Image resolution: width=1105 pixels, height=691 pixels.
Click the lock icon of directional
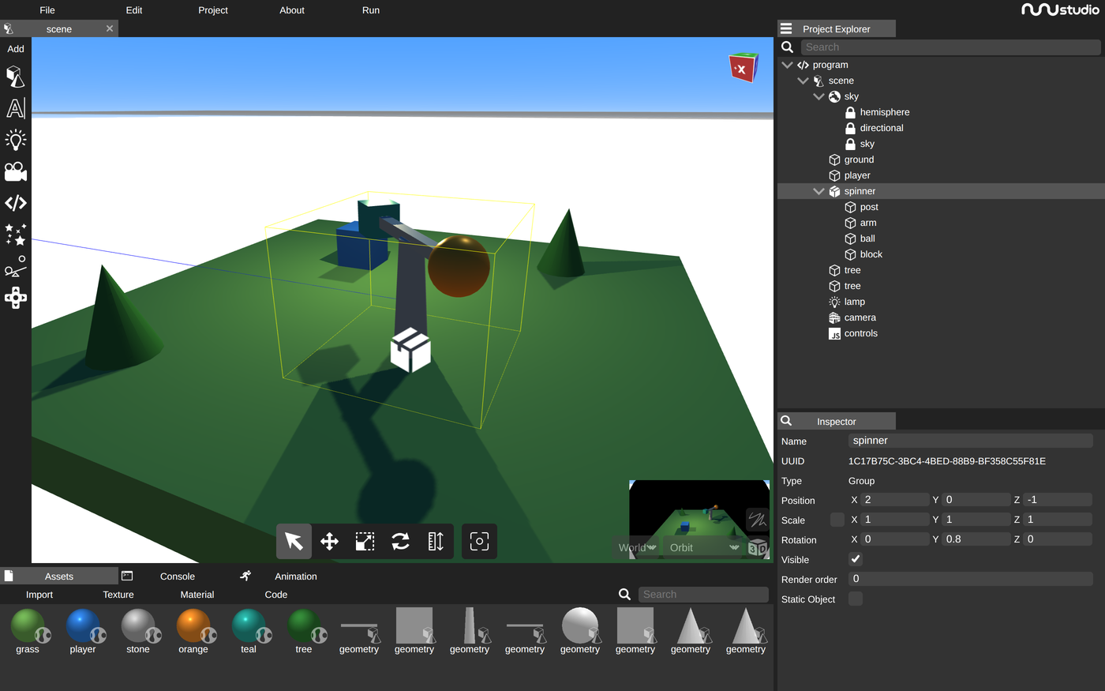click(850, 128)
